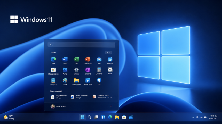The width and height of the screenshot is (222, 124).
Task: Open the Photos app
Action: point(65,71)
